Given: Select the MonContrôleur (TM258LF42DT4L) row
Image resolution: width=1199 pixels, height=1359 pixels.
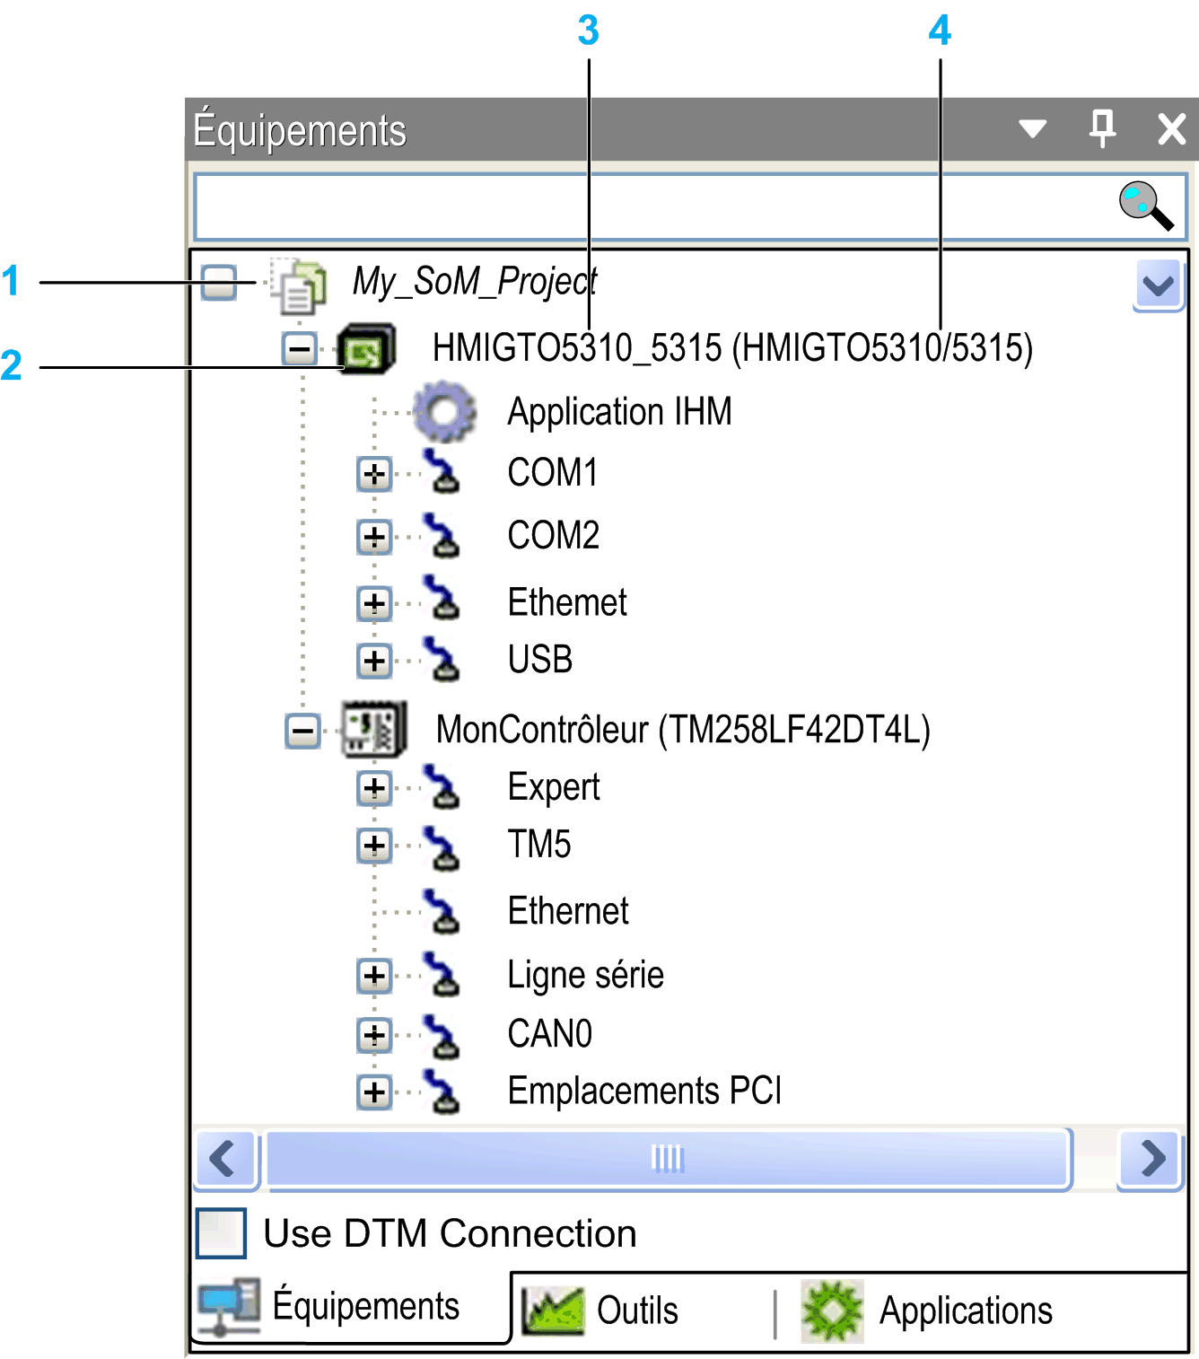Looking at the screenshot, I should 683,730.
